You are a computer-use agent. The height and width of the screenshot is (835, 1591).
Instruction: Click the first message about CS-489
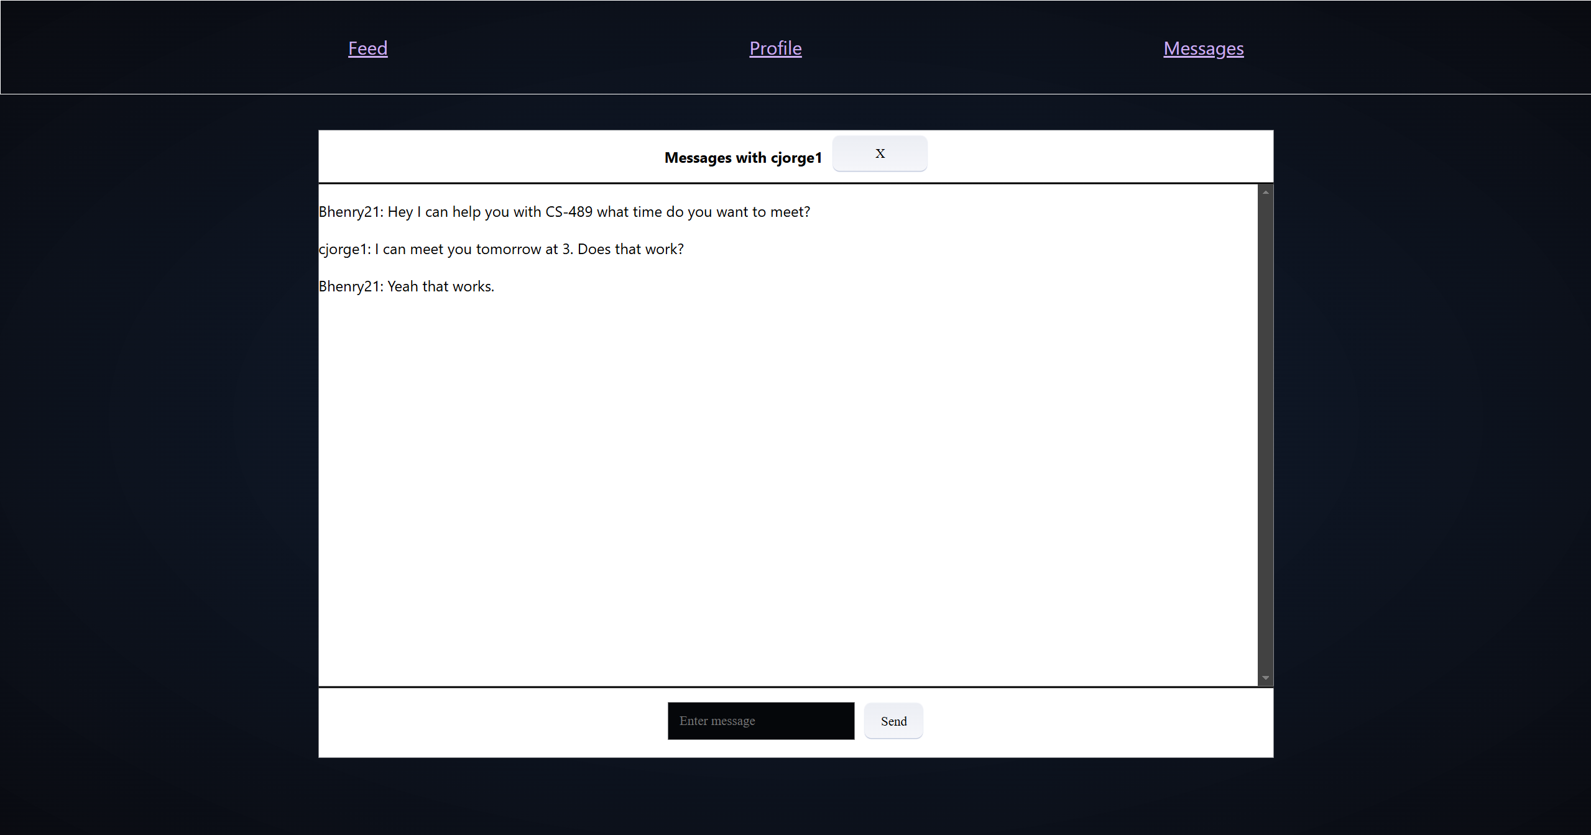tap(564, 212)
